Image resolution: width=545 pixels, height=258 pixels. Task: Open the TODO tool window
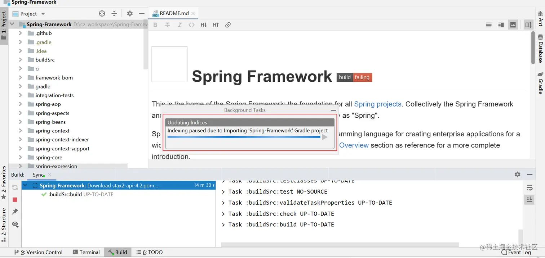click(x=150, y=252)
